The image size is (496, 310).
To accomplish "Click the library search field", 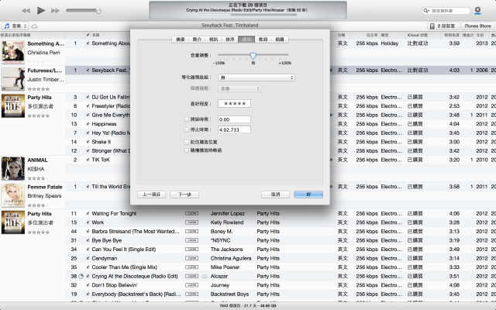I will pos(446,11).
